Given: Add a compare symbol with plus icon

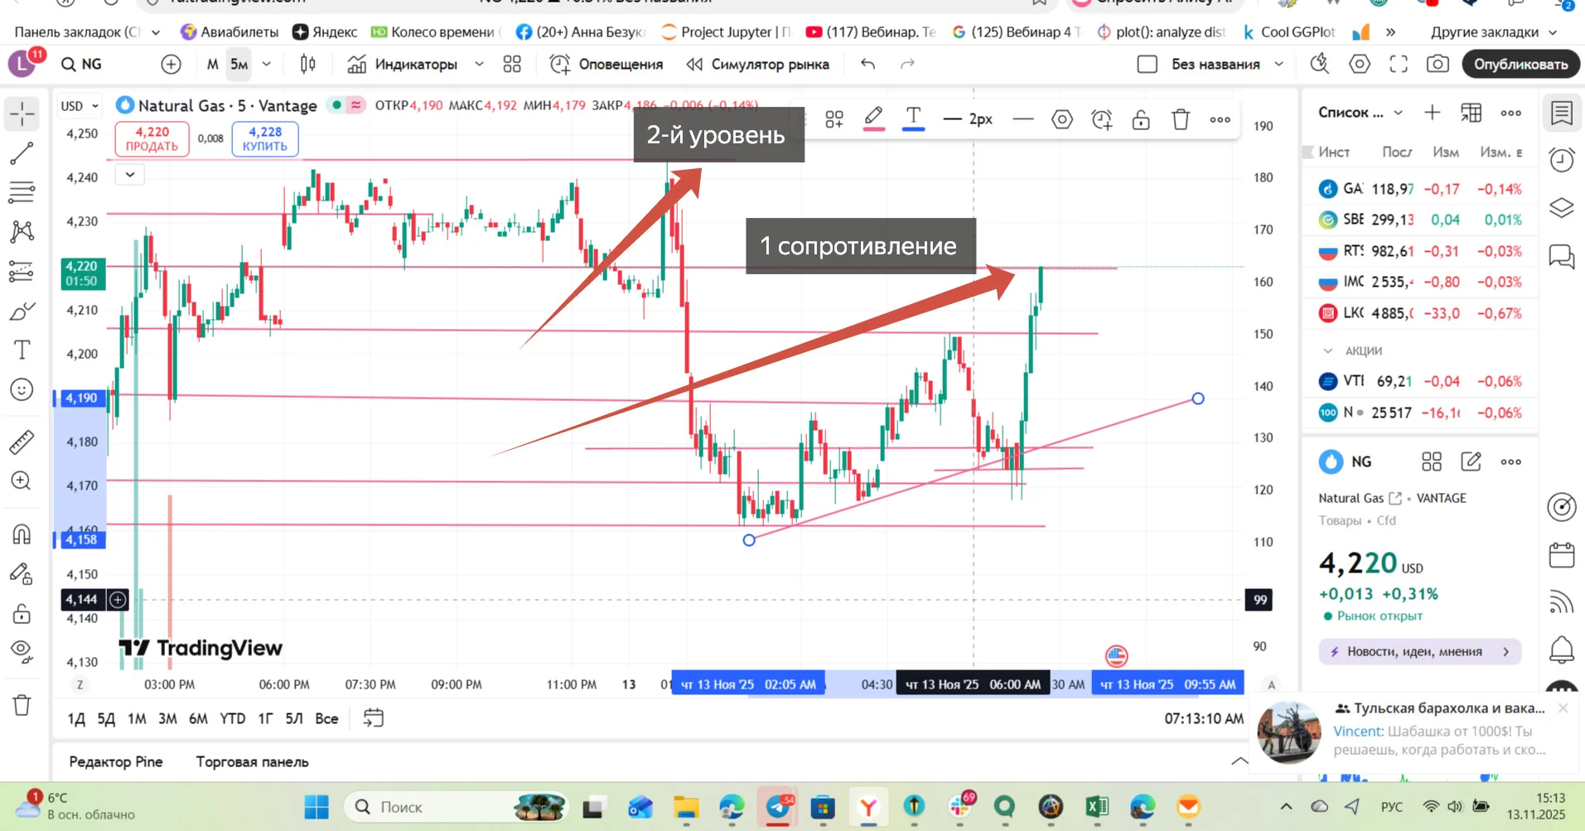Looking at the screenshot, I should click(x=171, y=64).
